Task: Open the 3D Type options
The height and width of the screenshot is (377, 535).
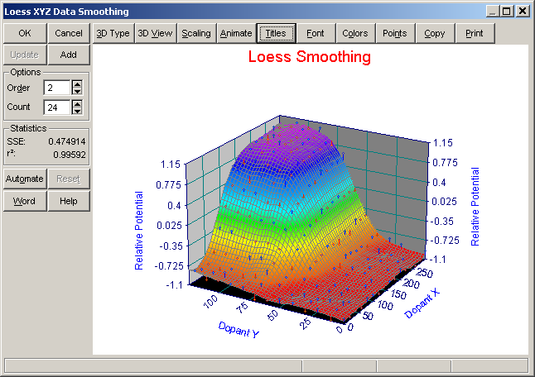Action: [113, 33]
